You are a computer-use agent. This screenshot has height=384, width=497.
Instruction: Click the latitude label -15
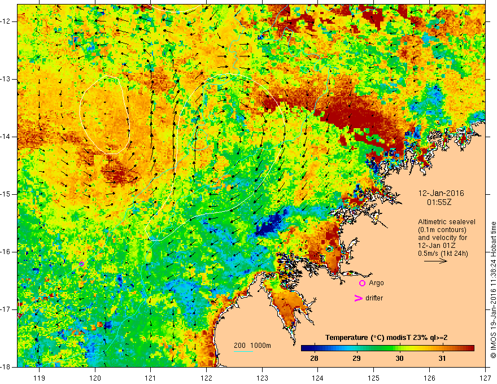6,194
